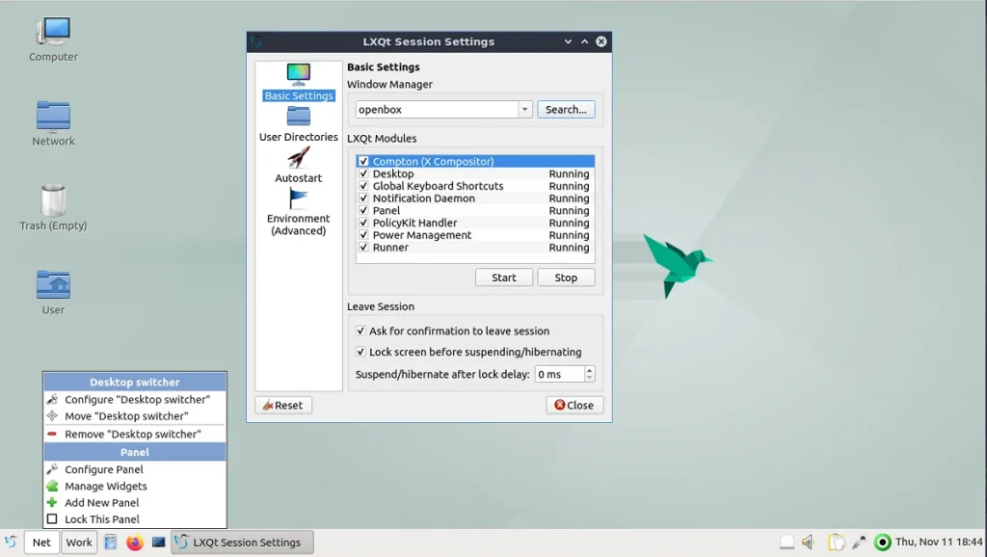The width and height of the screenshot is (987, 557).
Task: Click the Stop module button
Action: pos(566,278)
